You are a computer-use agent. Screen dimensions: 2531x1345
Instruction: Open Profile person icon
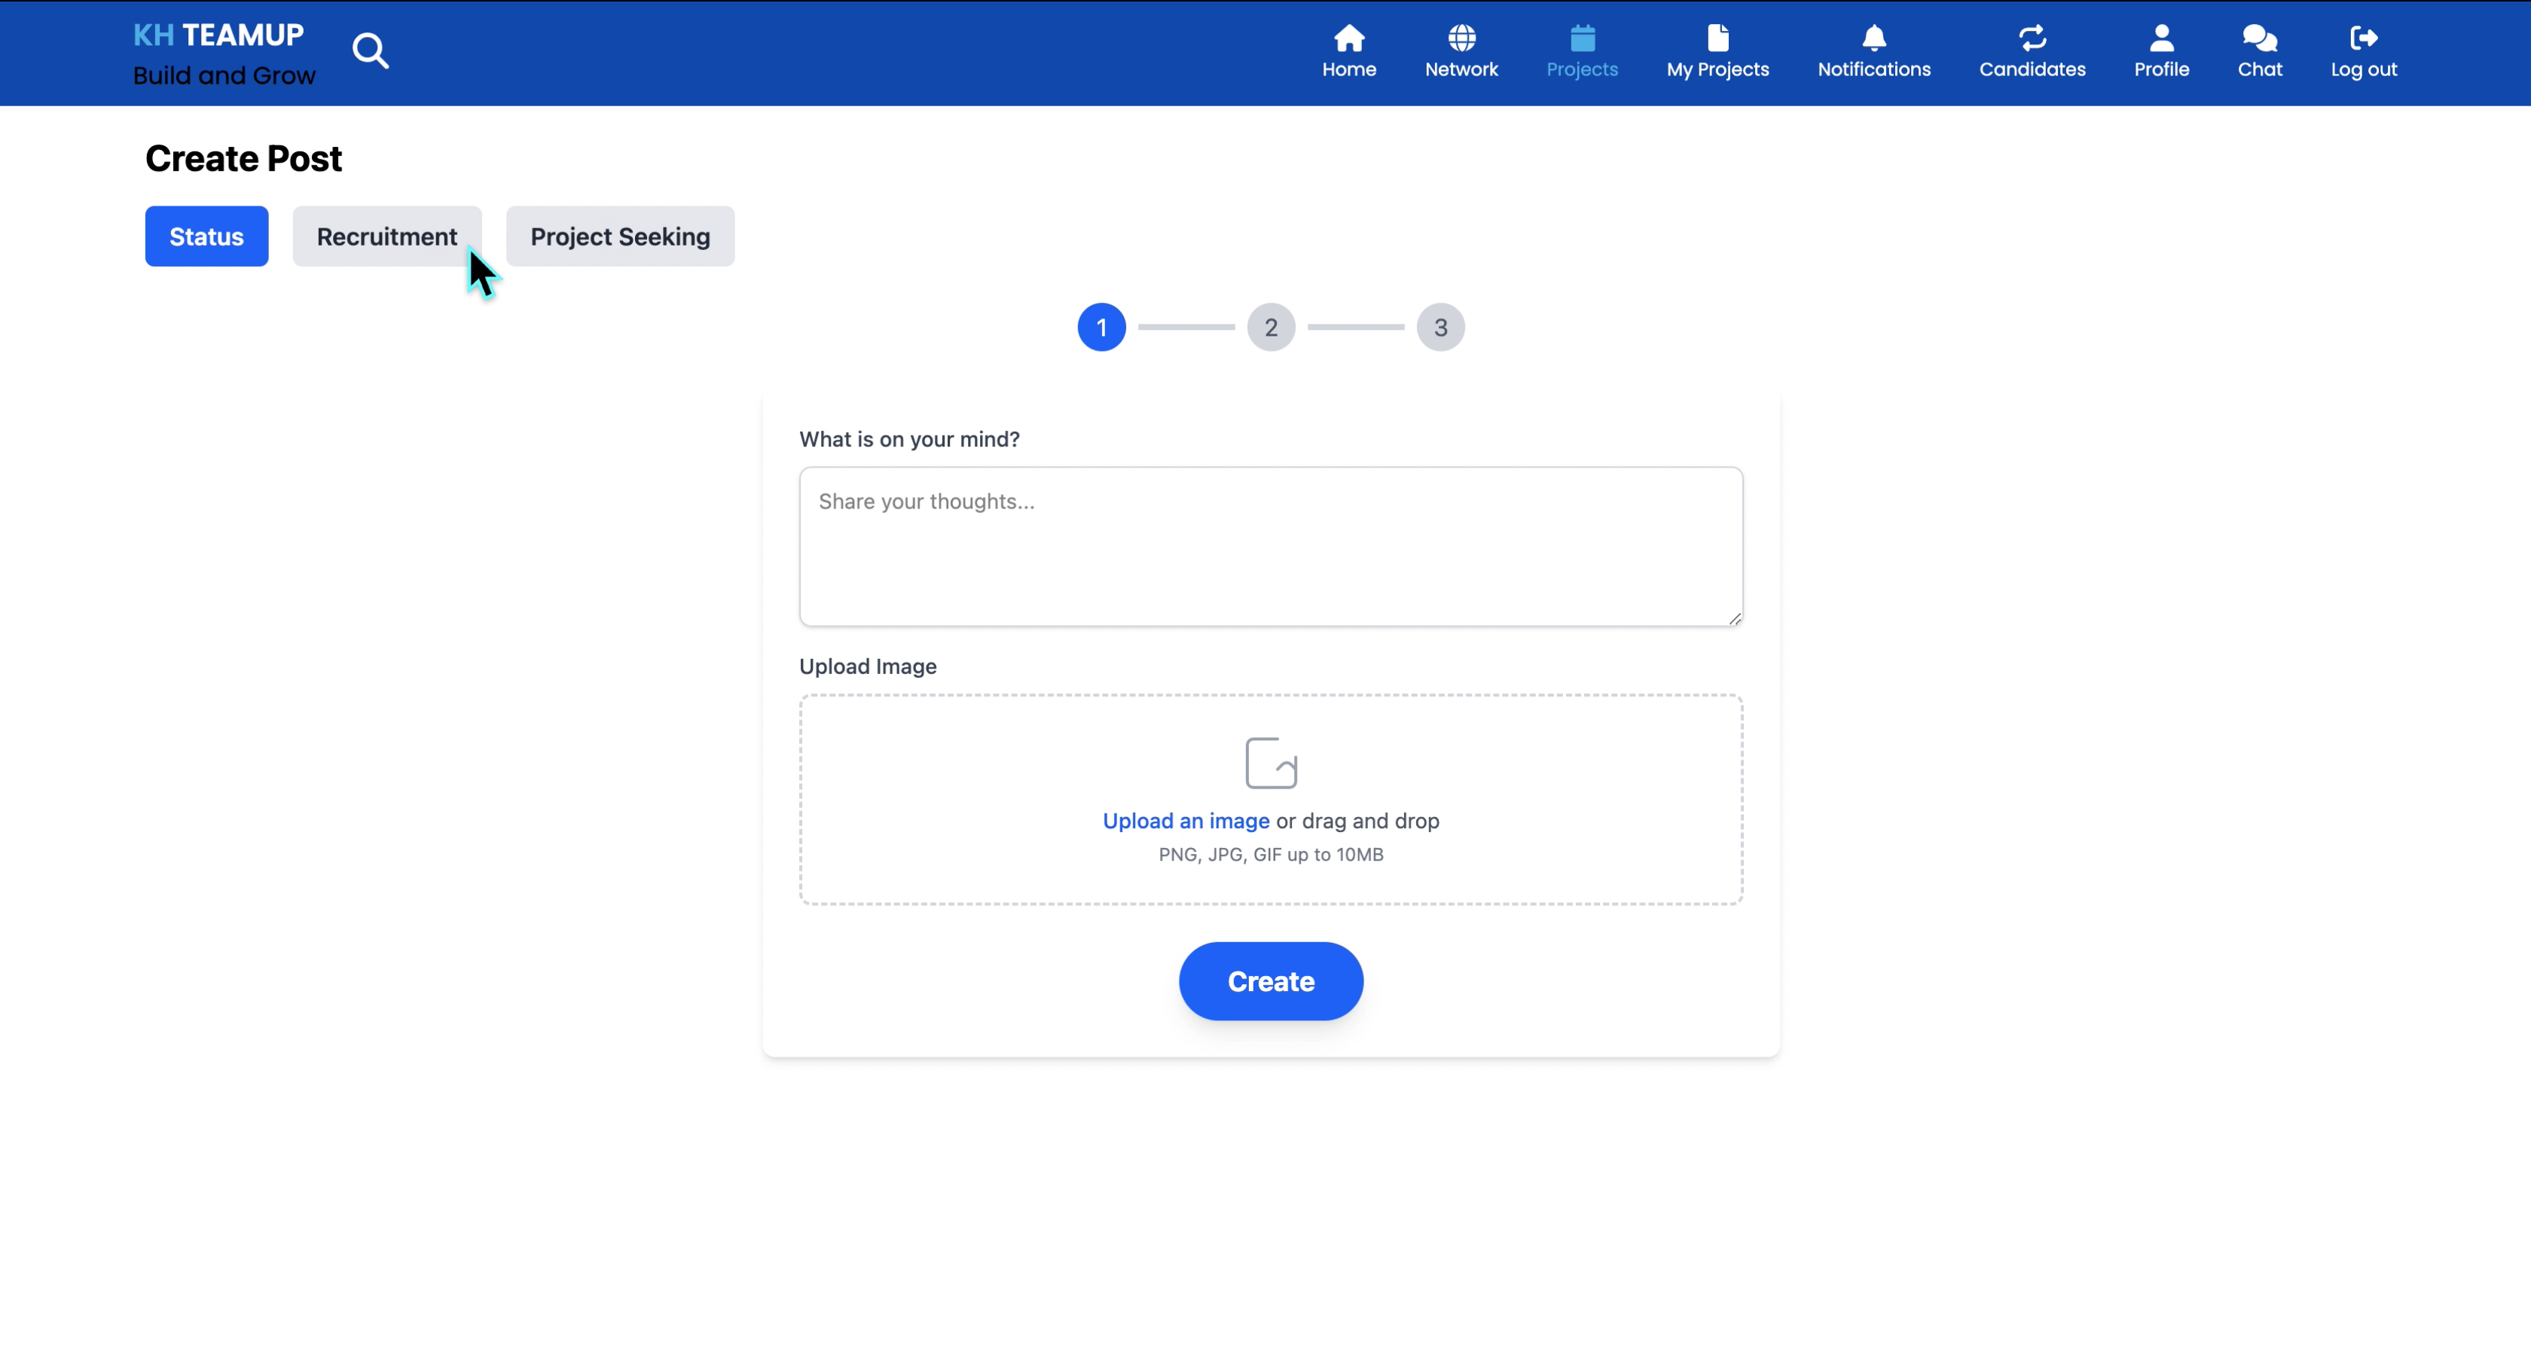(x=2160, y=38)
